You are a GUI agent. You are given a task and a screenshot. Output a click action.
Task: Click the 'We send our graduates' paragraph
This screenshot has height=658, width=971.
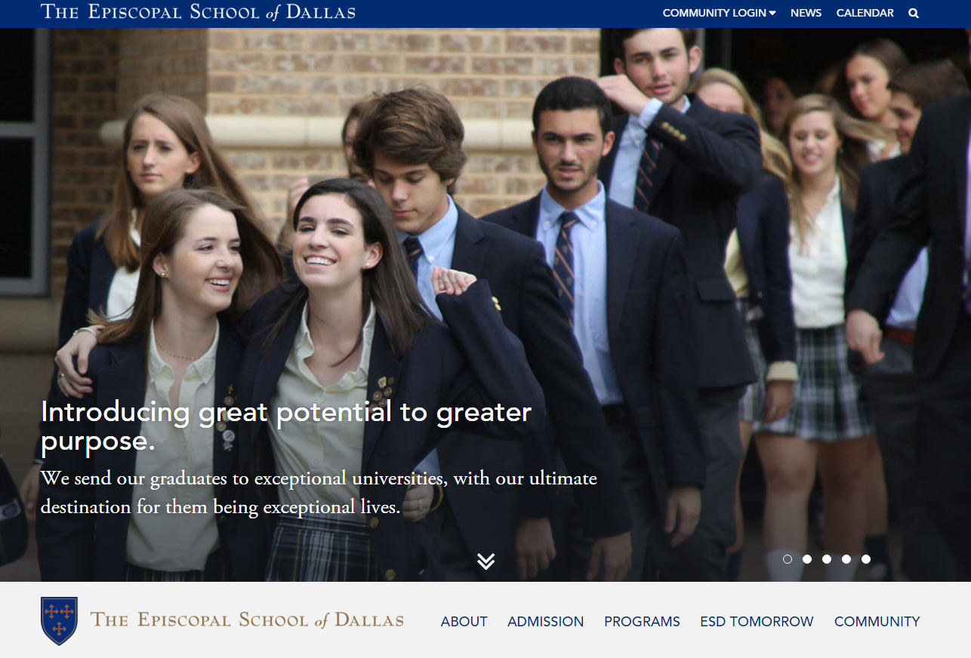click(x=319, y=493)
